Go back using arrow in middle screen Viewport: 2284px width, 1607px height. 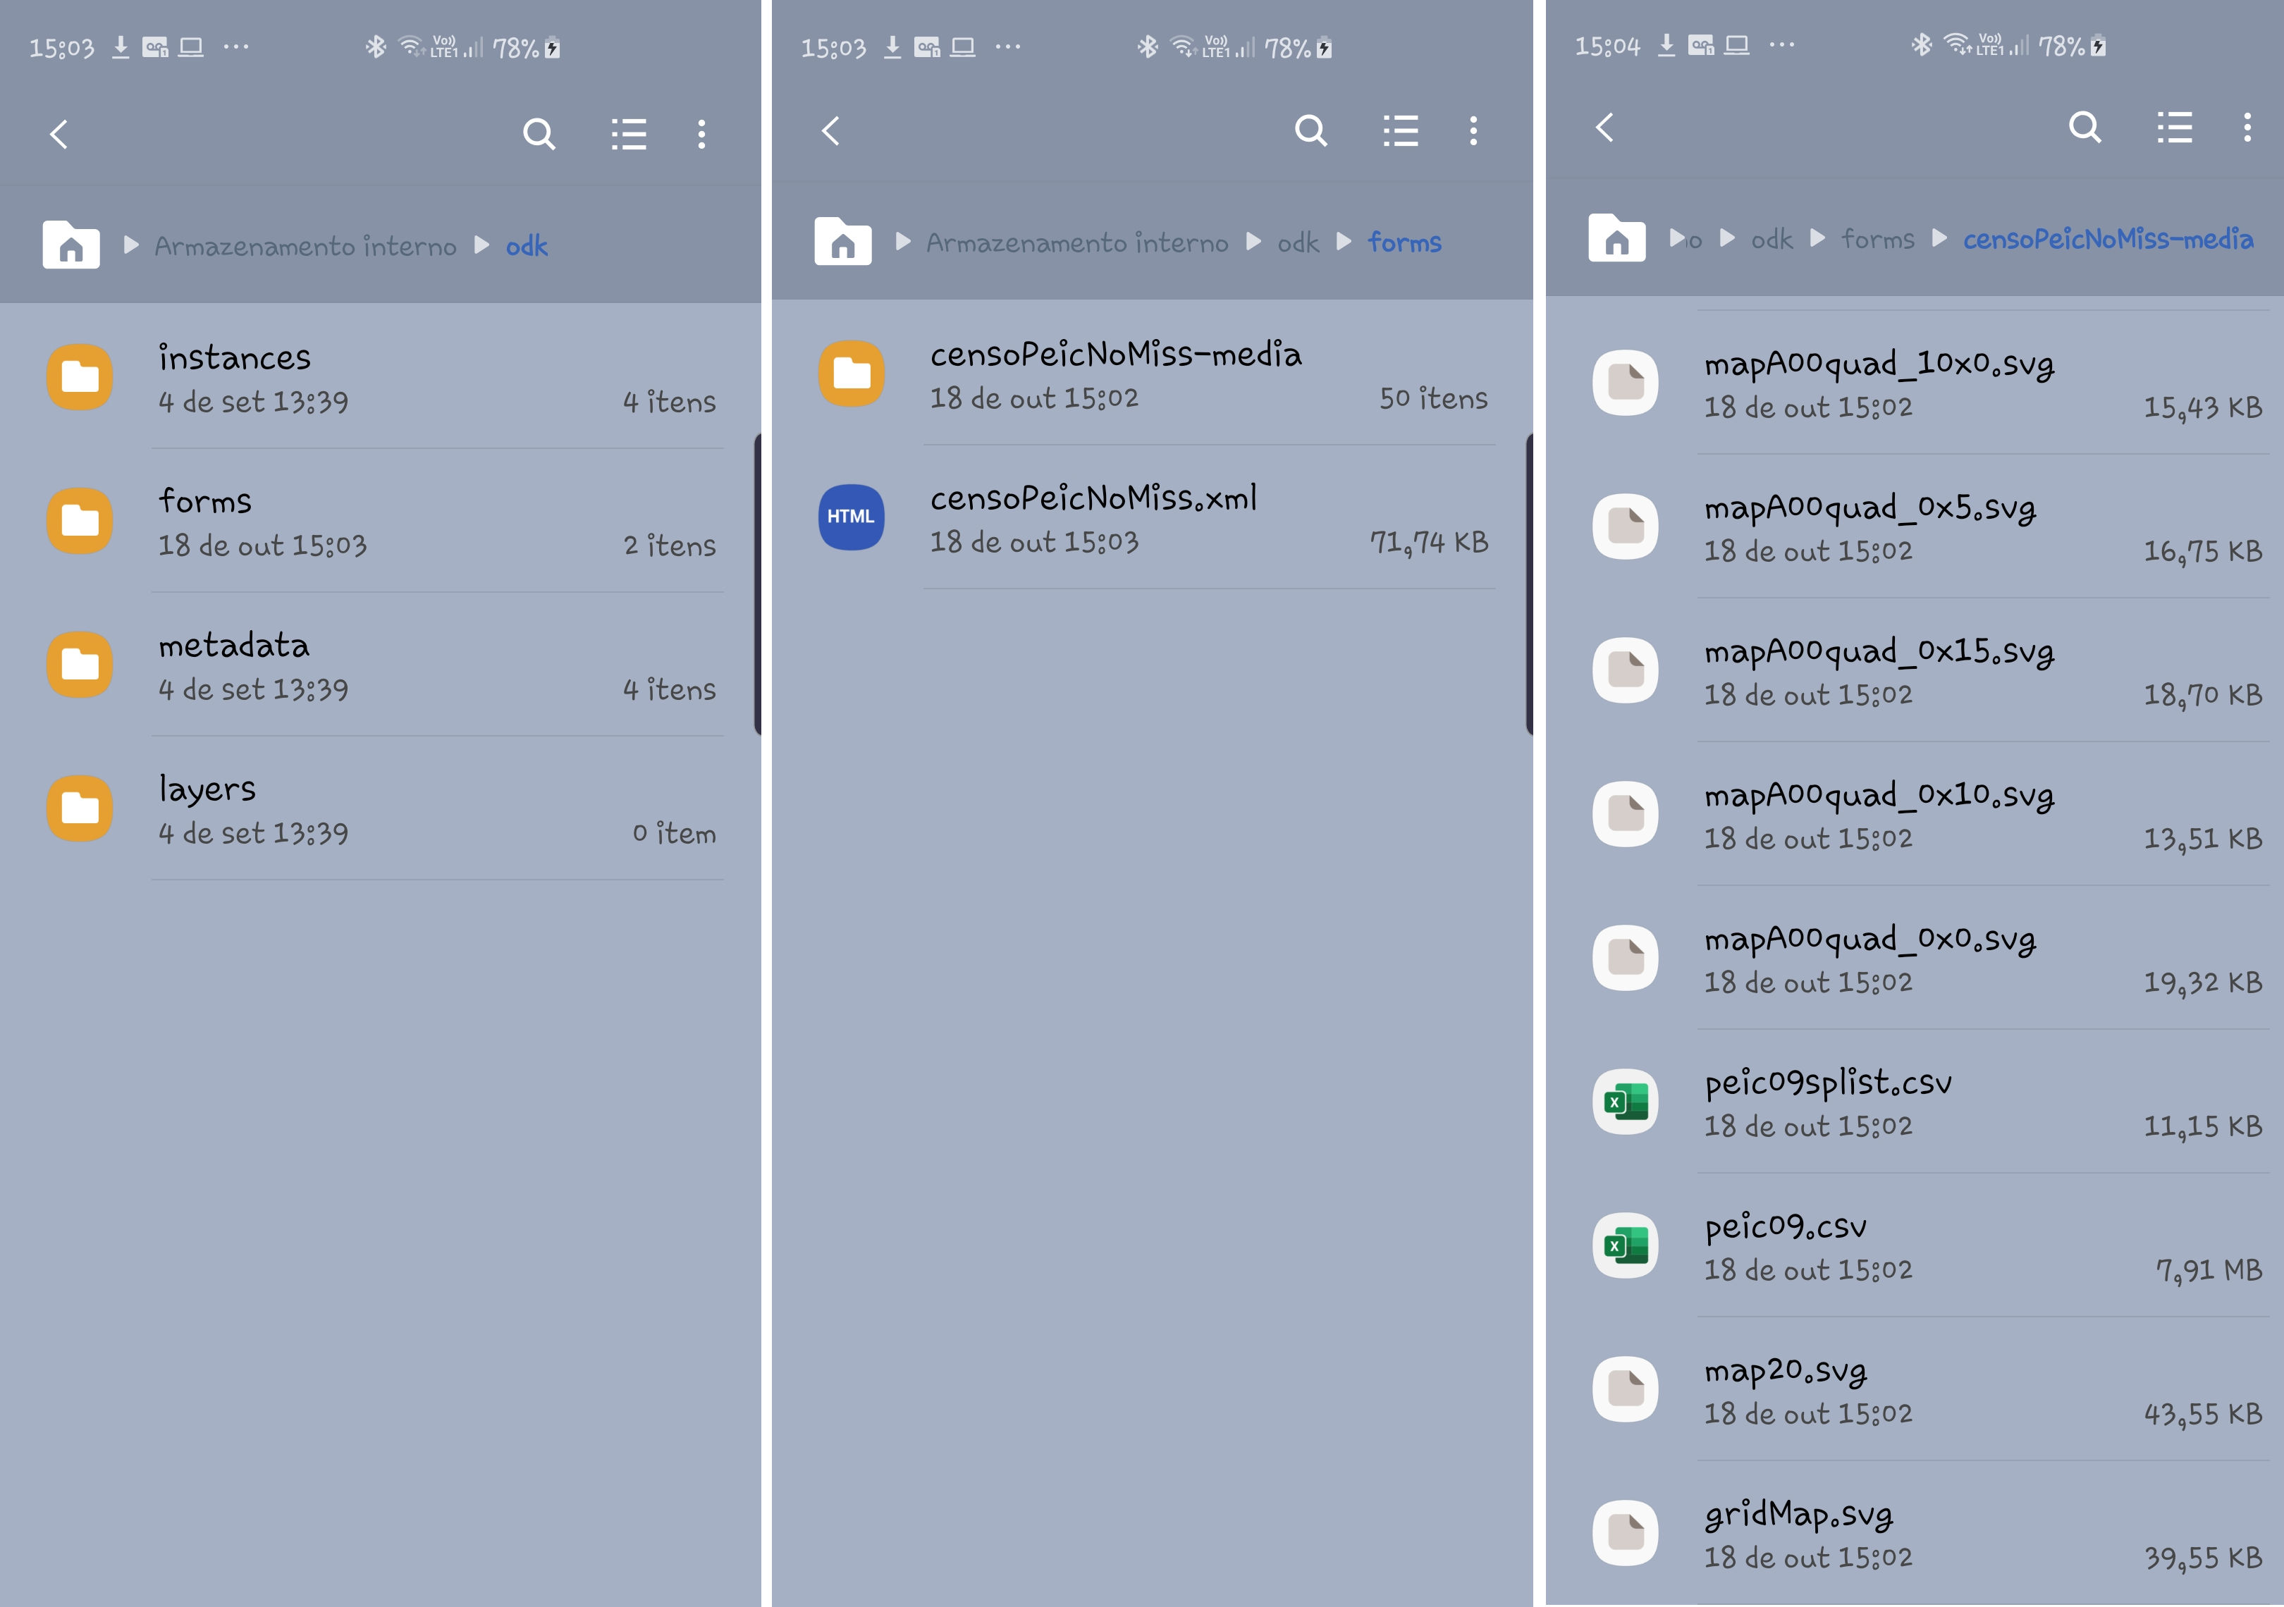[x=832, y=130]
